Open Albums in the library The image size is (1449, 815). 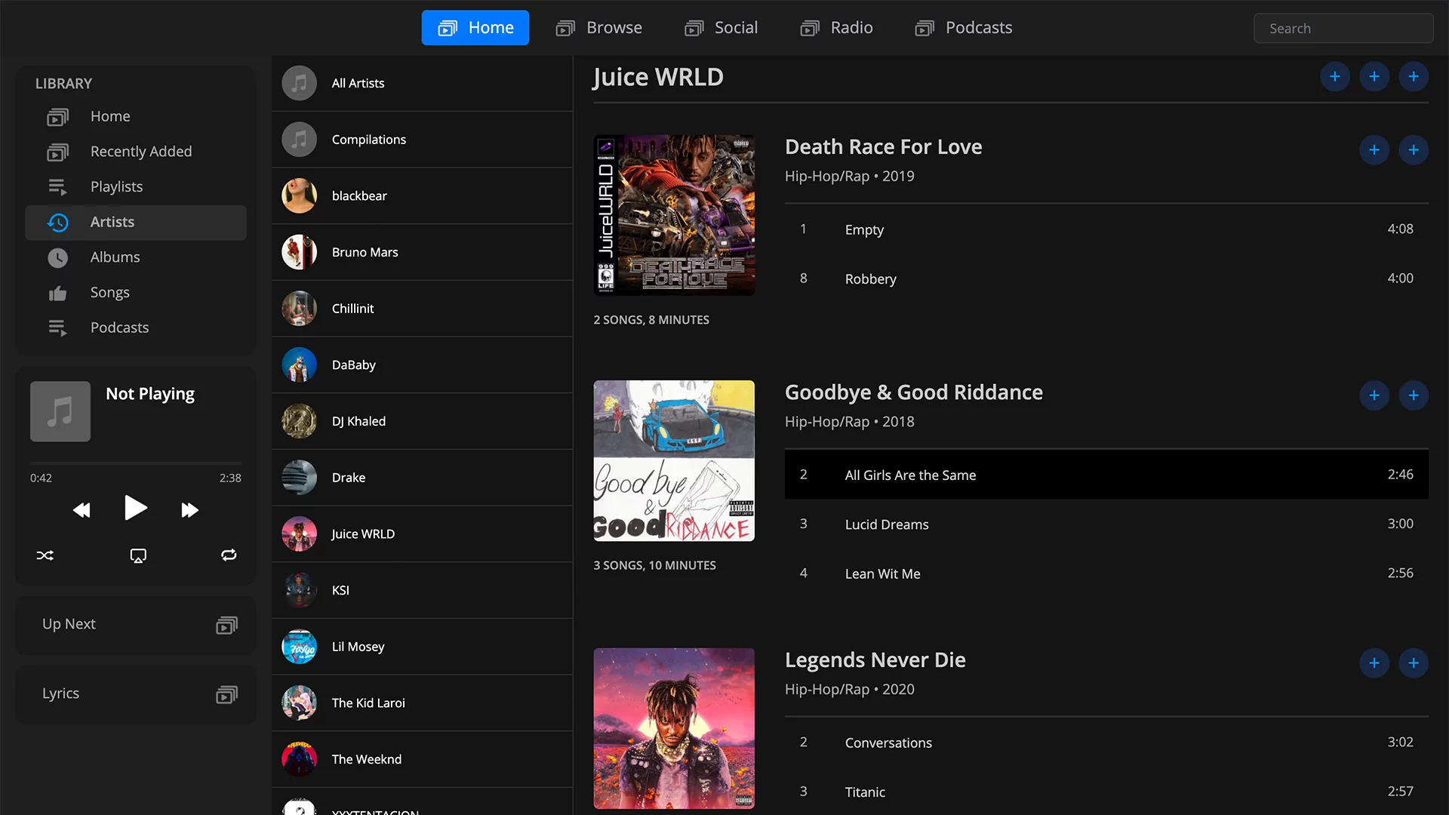pos(136,257)
